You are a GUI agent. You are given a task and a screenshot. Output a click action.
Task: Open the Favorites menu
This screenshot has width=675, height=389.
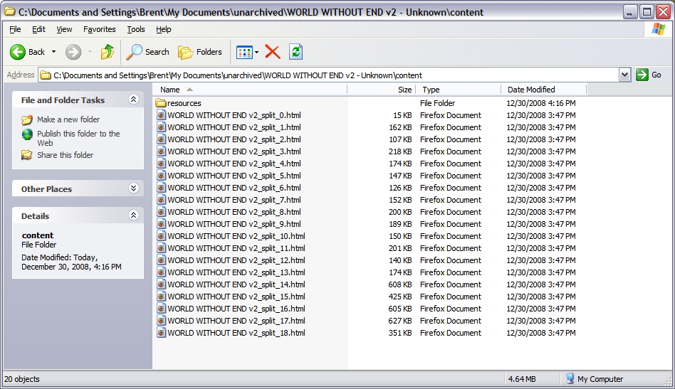[100, 29]
